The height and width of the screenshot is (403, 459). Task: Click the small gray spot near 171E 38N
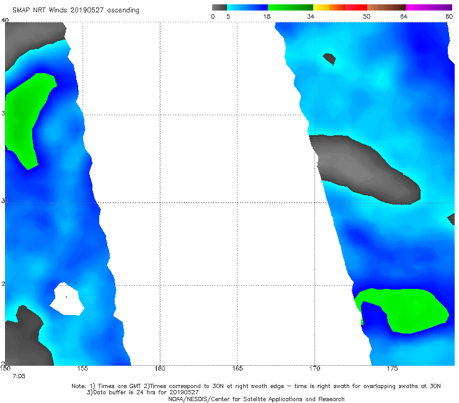(329, 59)
